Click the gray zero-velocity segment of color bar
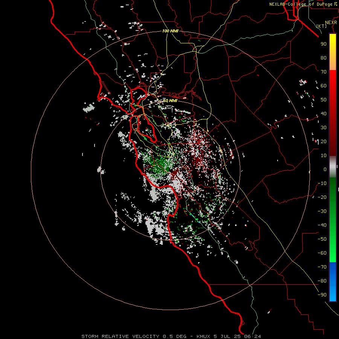Viewport: 339px width, 339px height. pyautogui.click(x=333, y=167)
